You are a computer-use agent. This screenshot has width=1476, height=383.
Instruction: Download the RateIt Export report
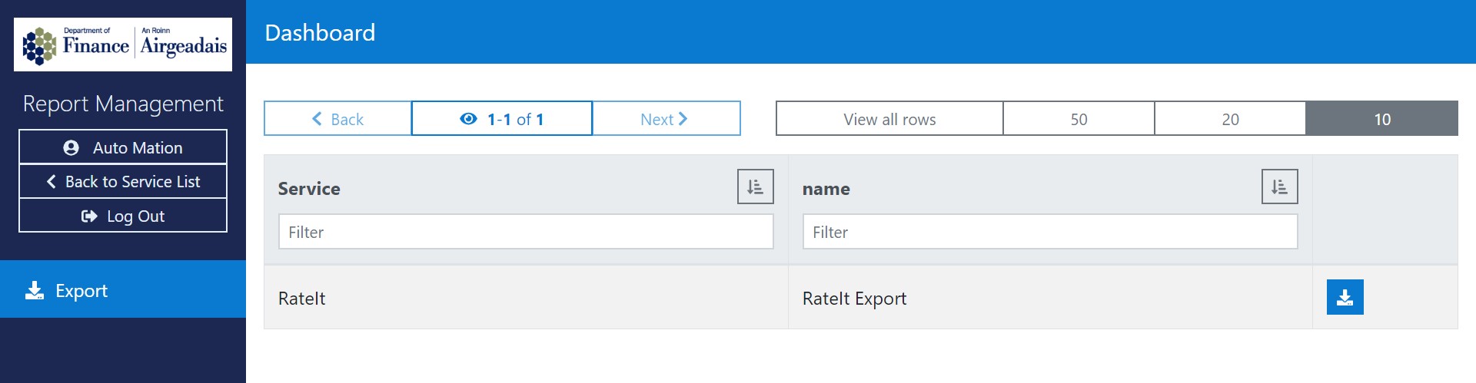(x=1345, y=298)
